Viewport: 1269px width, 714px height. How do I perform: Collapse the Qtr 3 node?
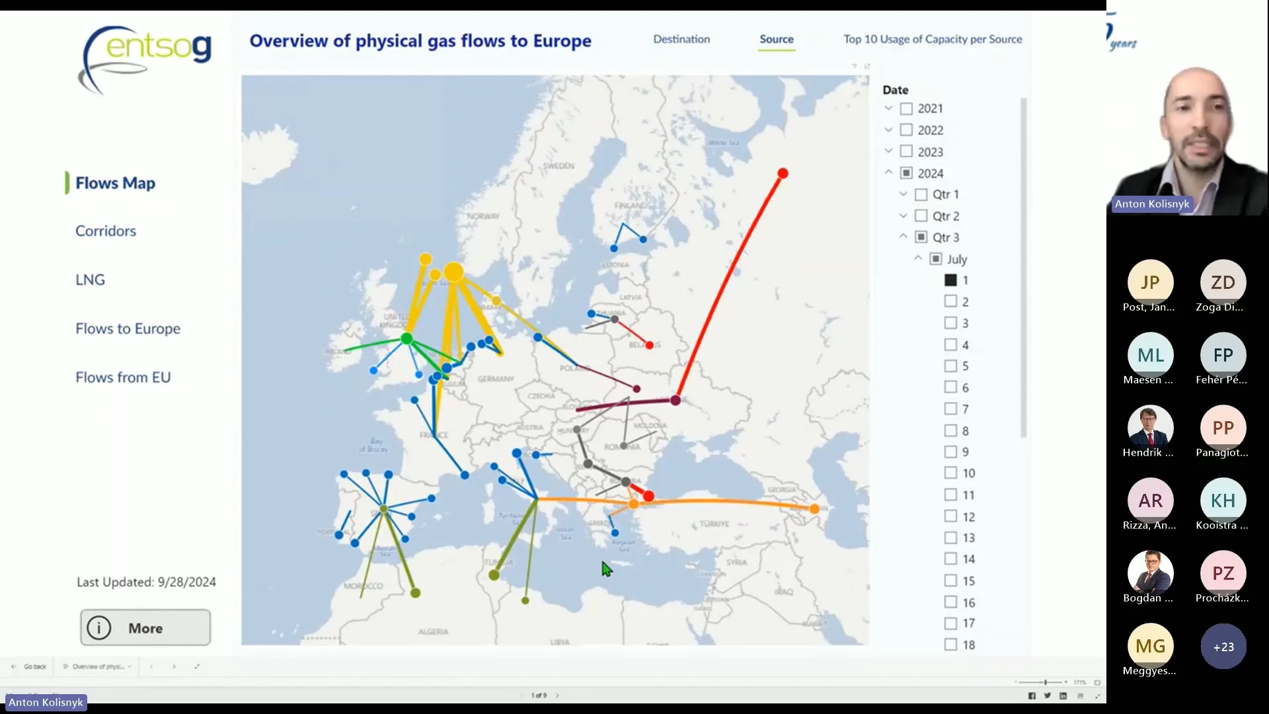pos(902,237)
